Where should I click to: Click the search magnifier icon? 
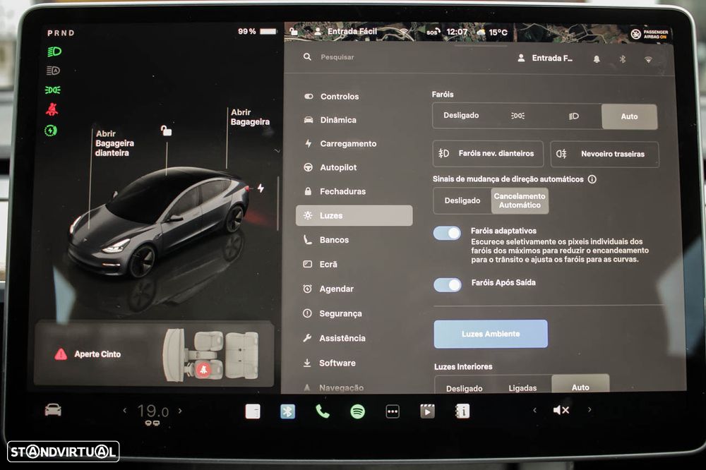click(x=307, y=56)
